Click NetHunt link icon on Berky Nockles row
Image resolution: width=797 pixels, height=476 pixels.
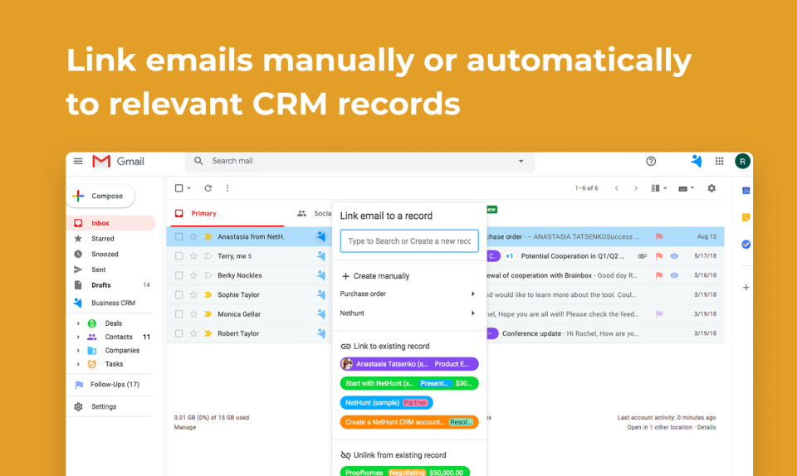(x=320, y=275)
